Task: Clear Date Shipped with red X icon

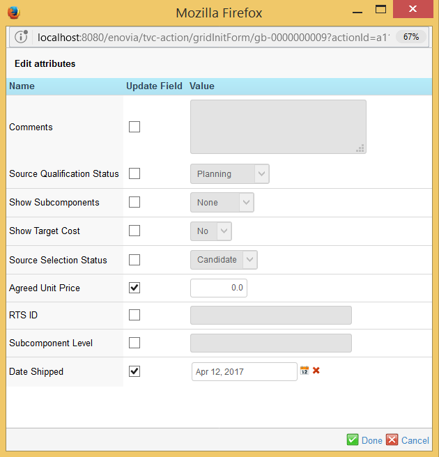Action: click(x=316, y=371)
